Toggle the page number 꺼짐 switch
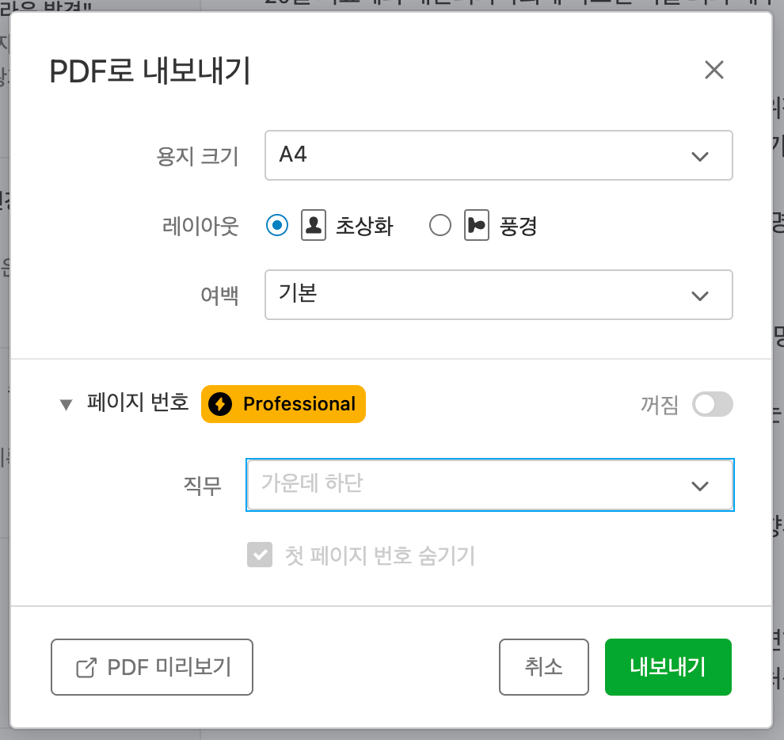The image size is (784, 740). pos(712,404)
